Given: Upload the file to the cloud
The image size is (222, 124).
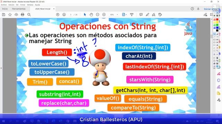Looking at the screenshot, I should 16,14.
